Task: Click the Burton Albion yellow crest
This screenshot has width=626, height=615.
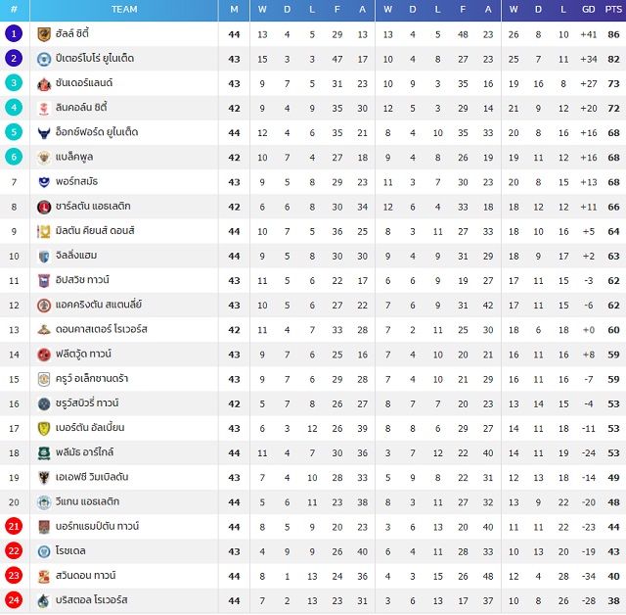Action: (44, 429)
